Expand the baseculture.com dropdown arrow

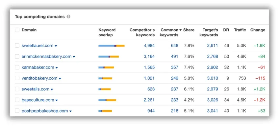pos(57,100)
